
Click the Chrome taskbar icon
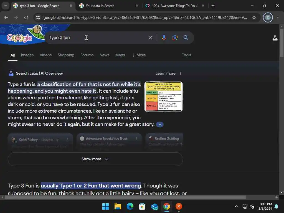166,206
